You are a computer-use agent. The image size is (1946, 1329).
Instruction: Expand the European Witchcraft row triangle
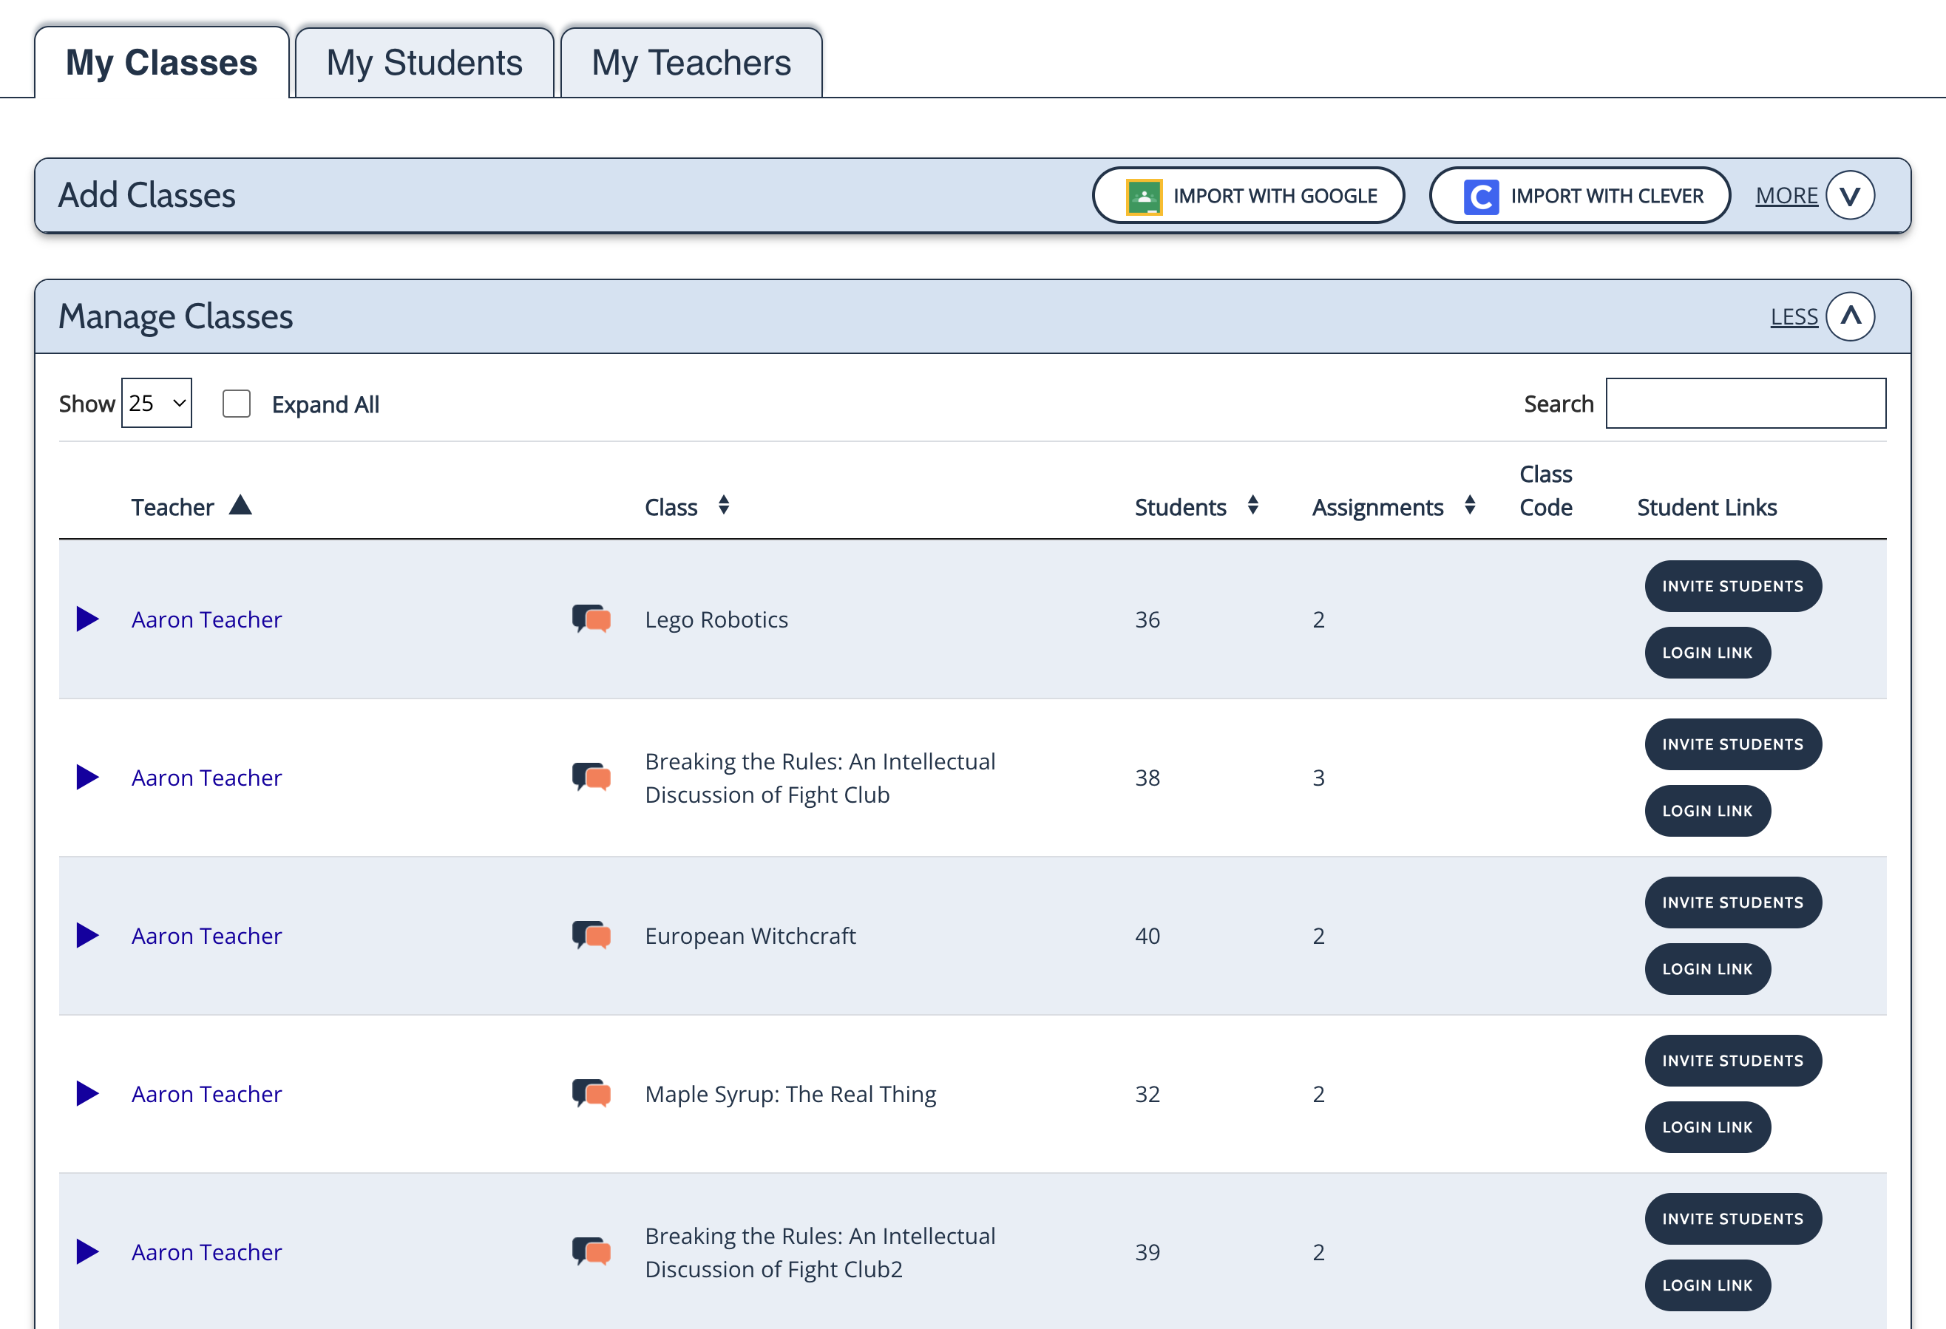(x=87, y=936)
